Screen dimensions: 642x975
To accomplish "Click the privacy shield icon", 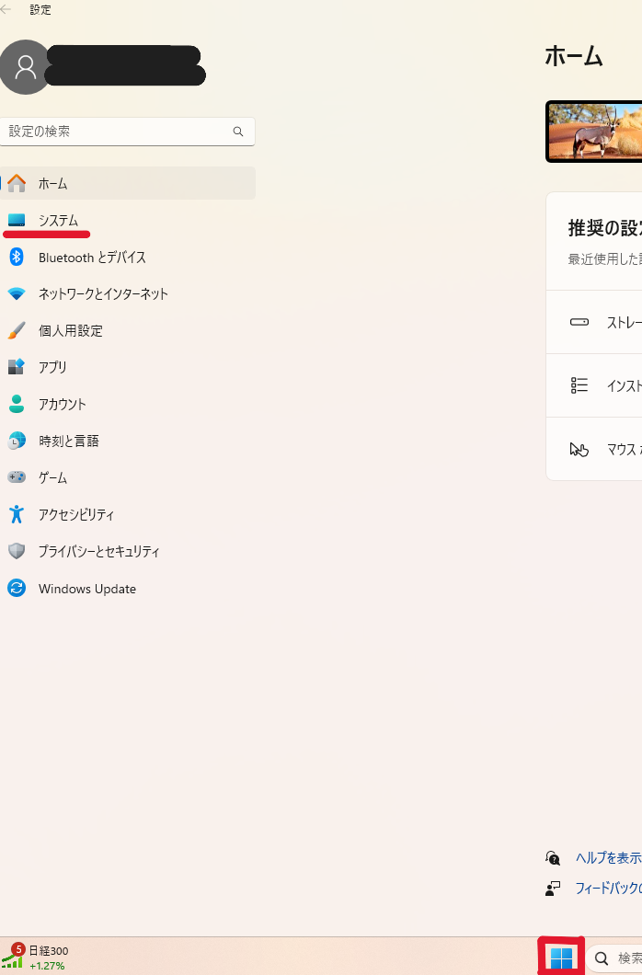I will tap(17, 551).
